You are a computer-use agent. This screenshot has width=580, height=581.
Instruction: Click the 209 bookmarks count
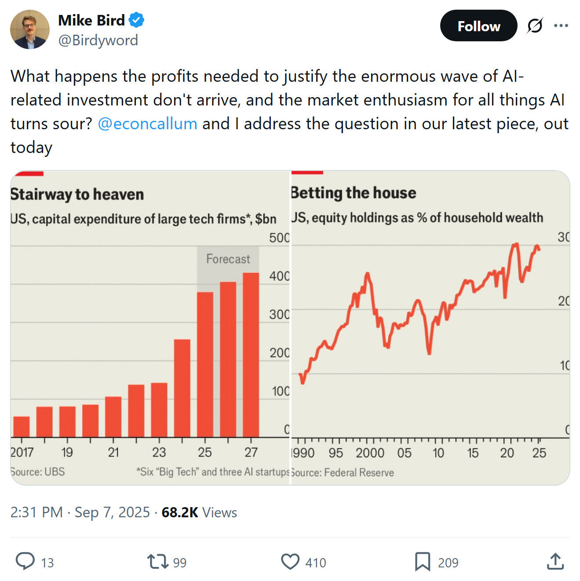click(448, 563)
